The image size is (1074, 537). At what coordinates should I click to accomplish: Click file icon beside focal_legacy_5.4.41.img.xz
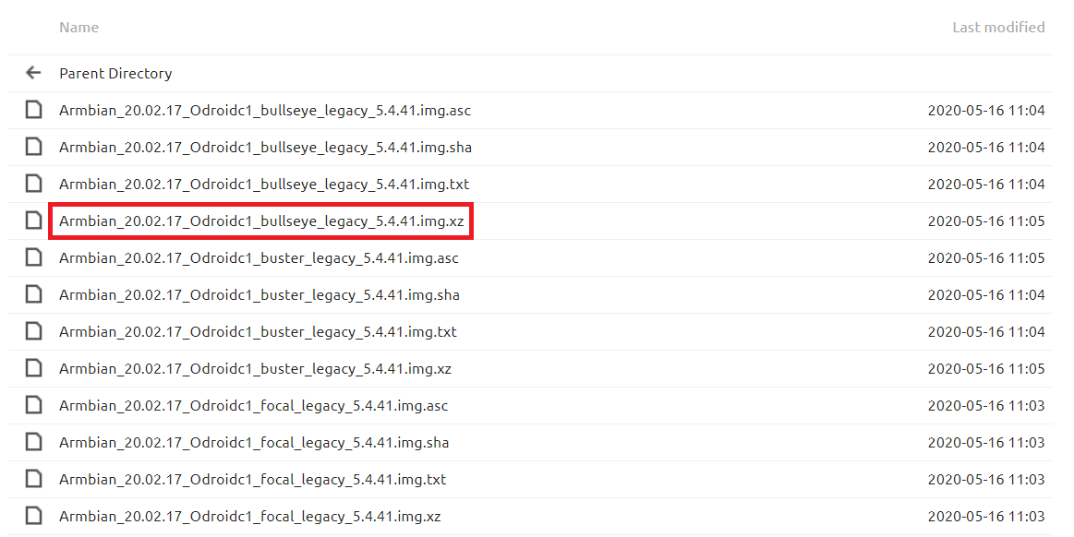point(33,517)
